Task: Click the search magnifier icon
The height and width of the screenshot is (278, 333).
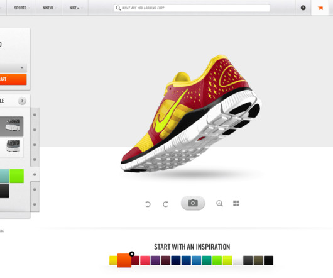Action: coord(118,8)
